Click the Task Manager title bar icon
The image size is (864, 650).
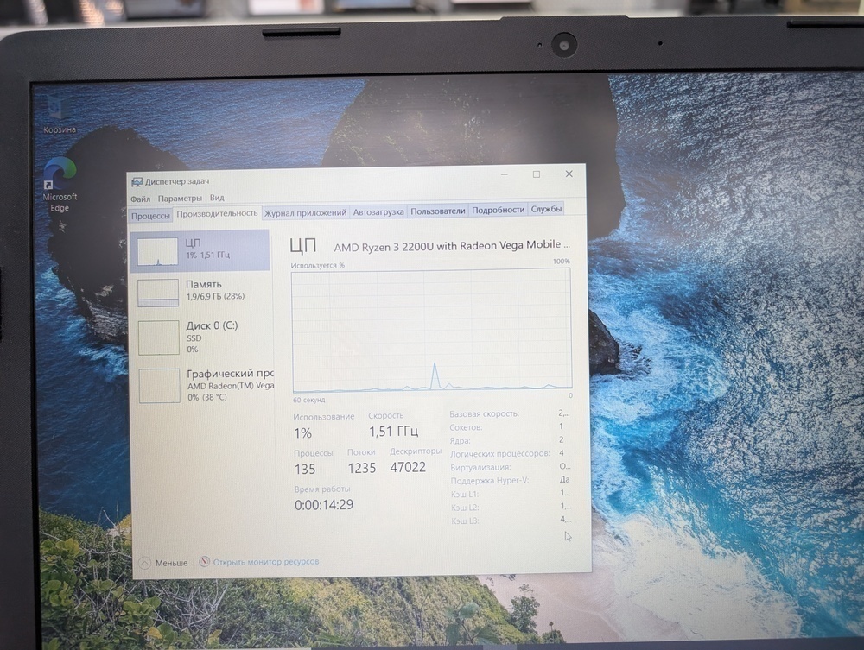pos(137,181)
